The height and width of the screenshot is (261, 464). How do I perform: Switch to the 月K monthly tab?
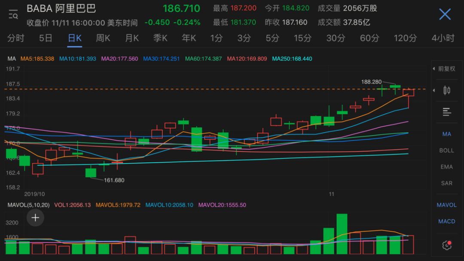[x=132, y=38]
